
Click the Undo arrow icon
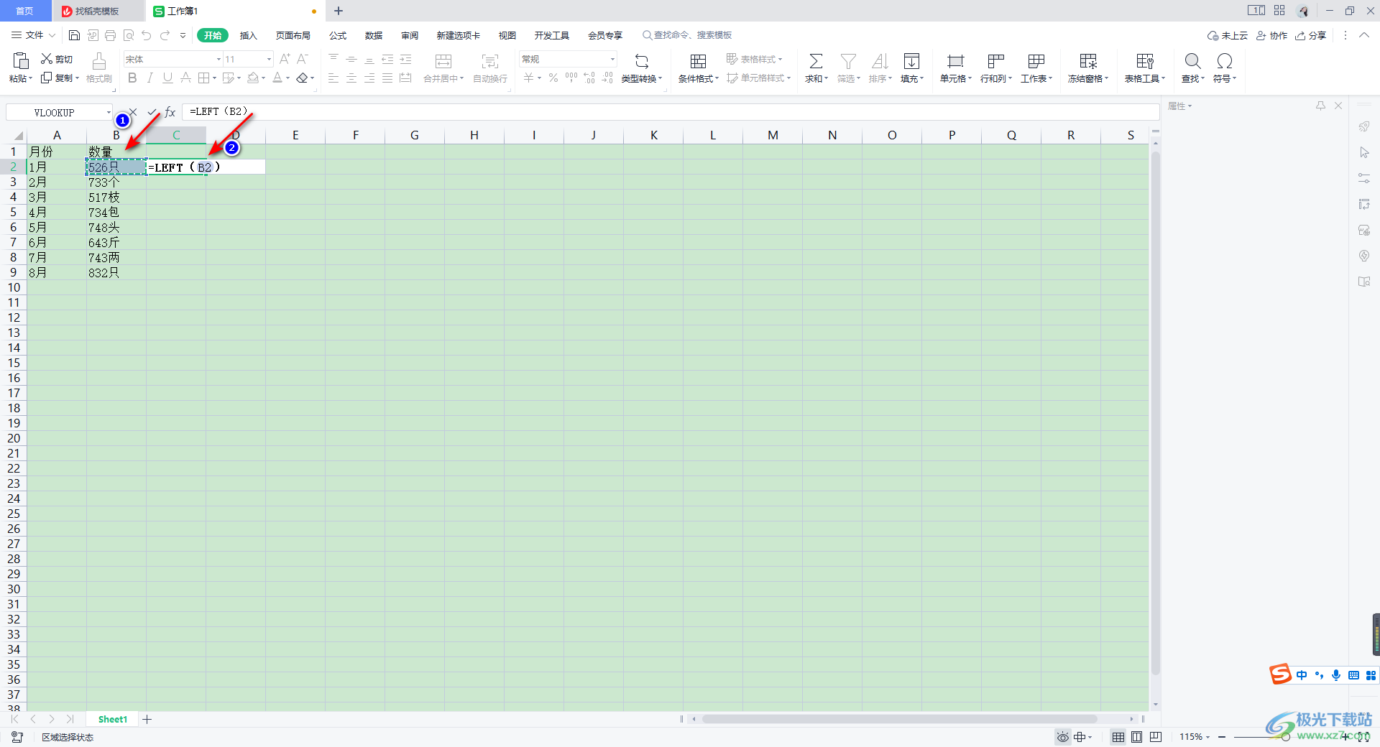(147, 35)
